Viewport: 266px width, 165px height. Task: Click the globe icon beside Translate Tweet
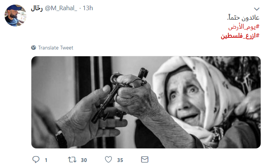coord(33,48)
